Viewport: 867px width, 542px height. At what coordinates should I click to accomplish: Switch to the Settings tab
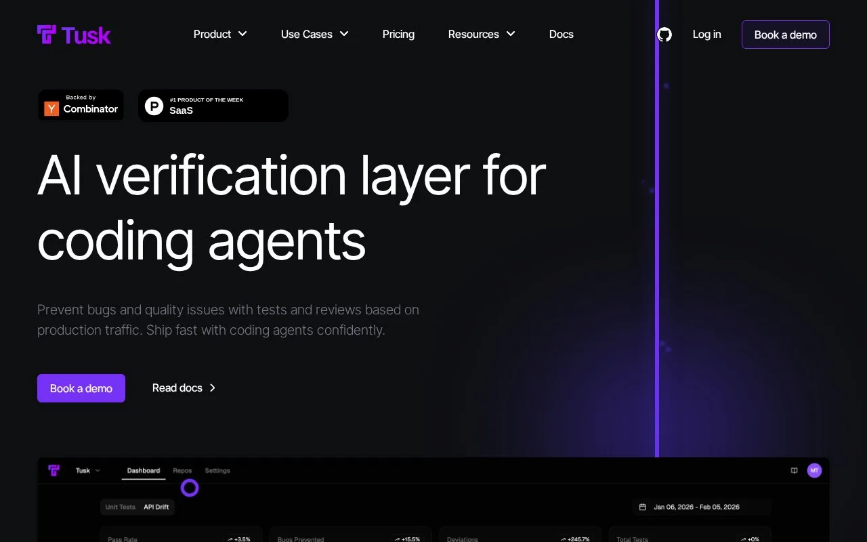(217, 470)
